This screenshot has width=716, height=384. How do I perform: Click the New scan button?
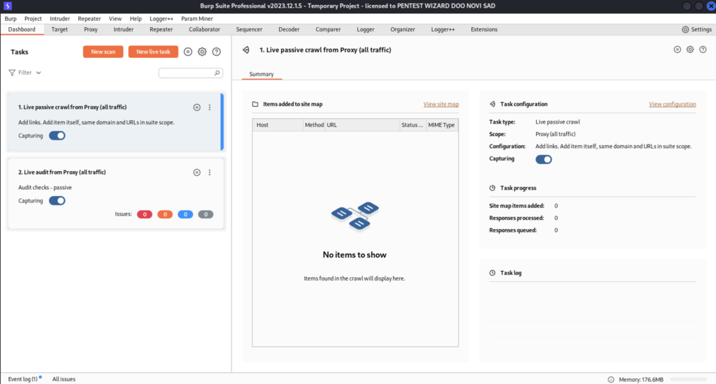click(x=103, y=52)
